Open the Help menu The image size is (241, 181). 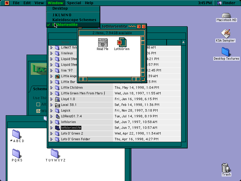[x=89, y=3]
